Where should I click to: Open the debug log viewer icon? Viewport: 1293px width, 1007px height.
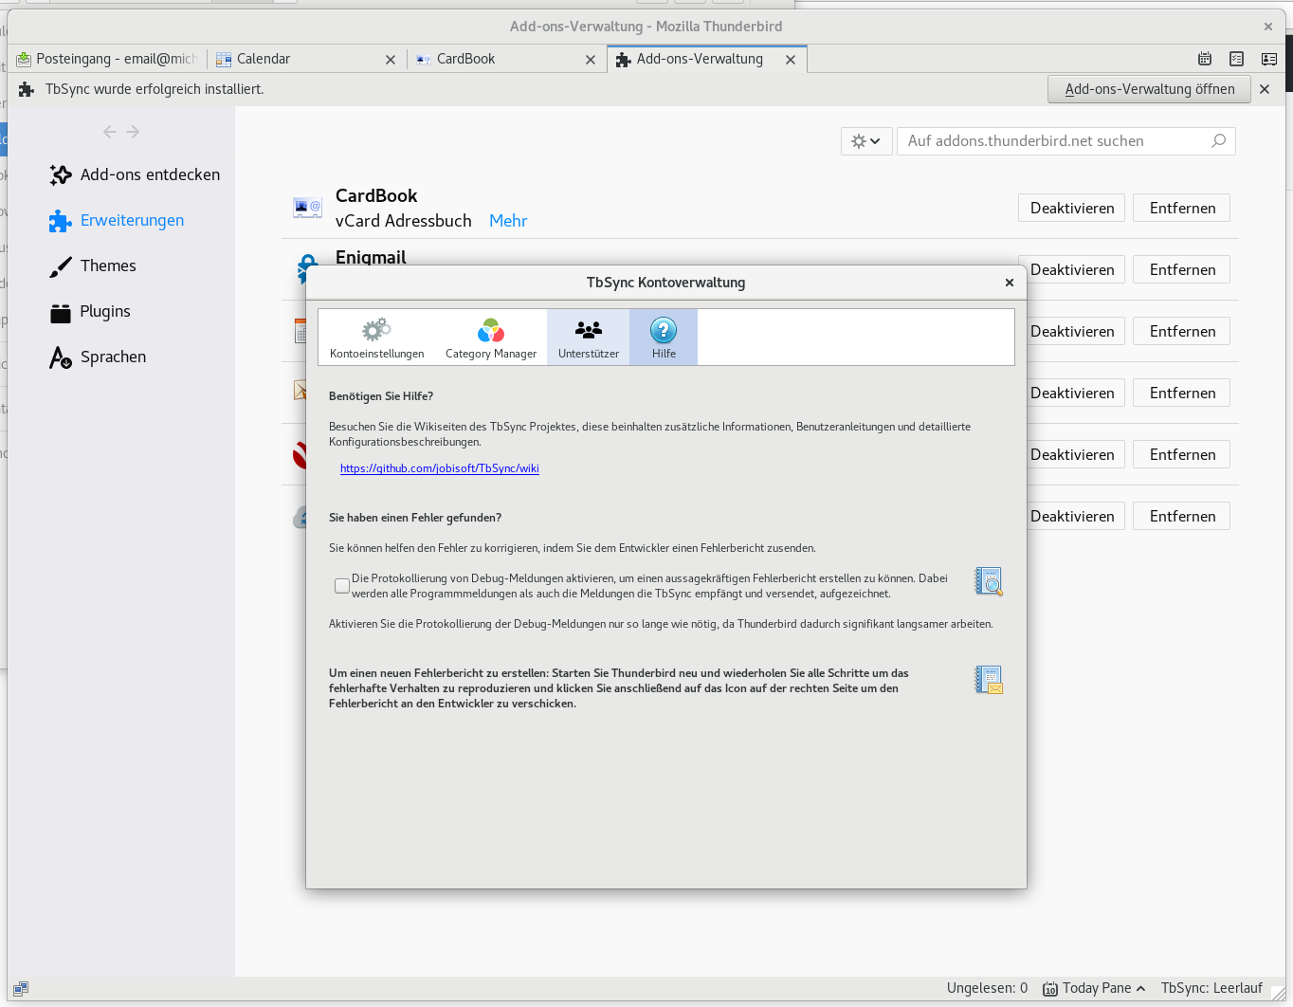tap(989, 581)
